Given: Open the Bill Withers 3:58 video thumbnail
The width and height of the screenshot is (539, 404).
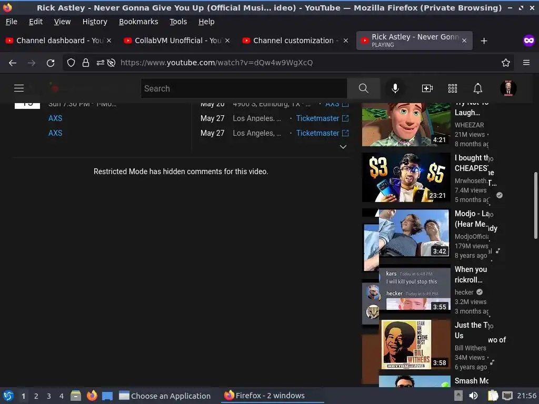Looking at the screenshot, I should tap(406, 344).
